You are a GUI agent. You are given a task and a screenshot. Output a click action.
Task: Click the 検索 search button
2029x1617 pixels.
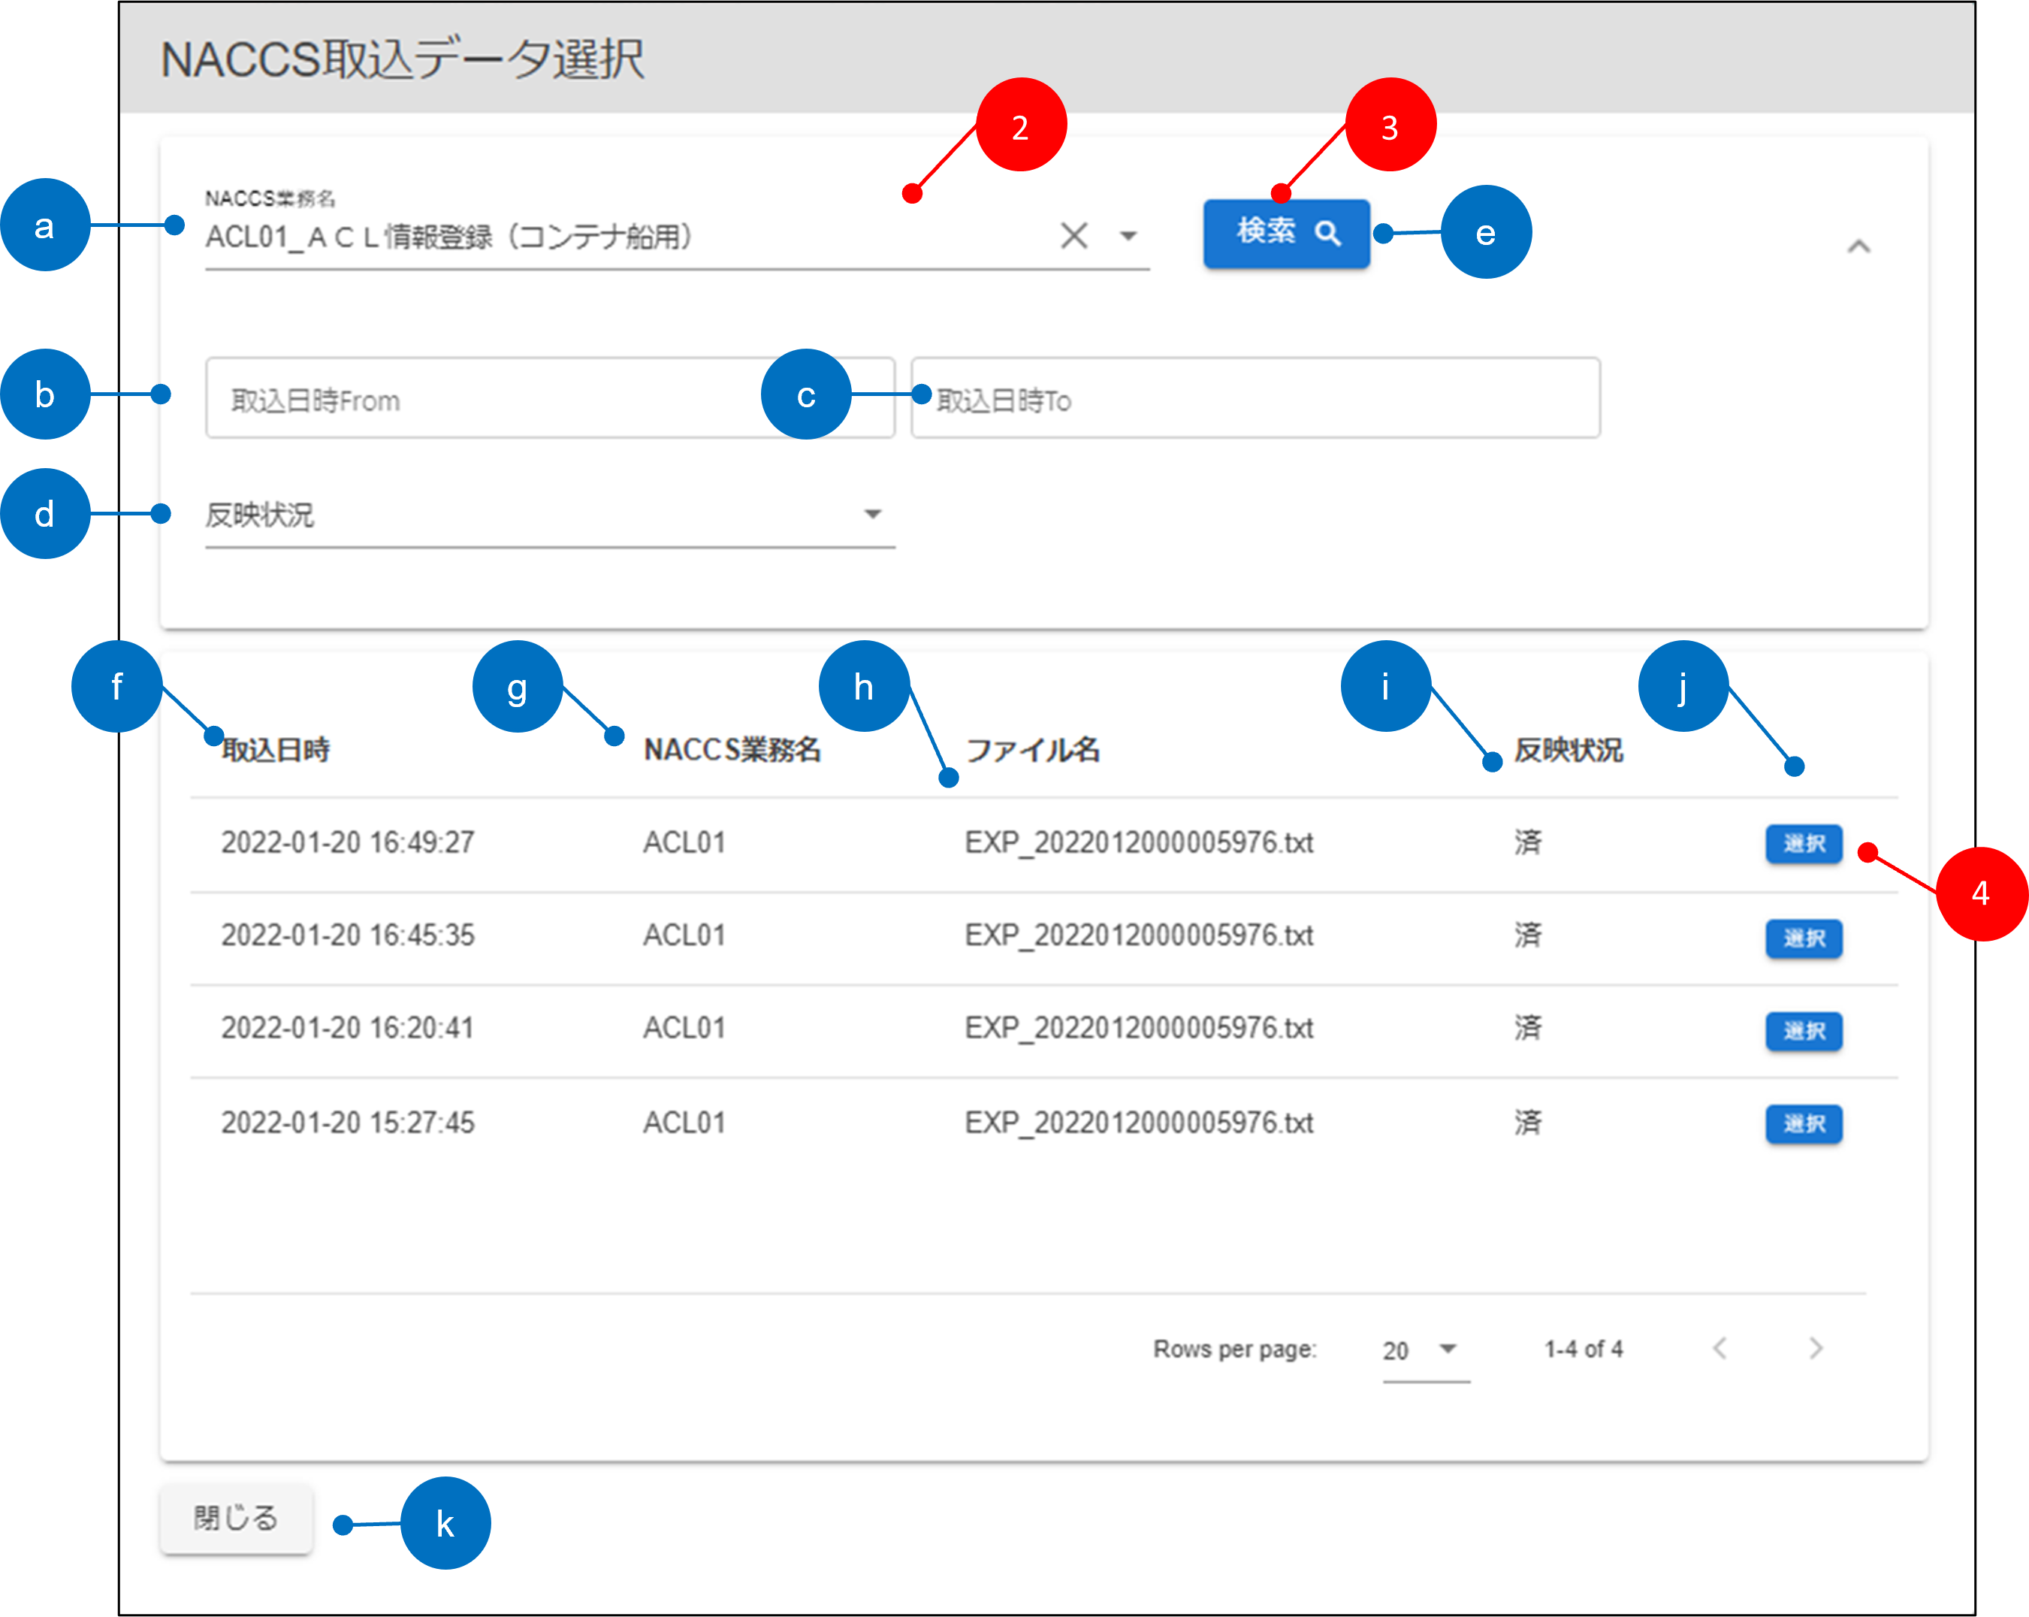pos(1285,234)
